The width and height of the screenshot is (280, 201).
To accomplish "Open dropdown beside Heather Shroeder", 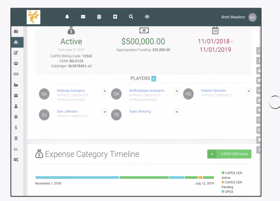I will (249, 91).
